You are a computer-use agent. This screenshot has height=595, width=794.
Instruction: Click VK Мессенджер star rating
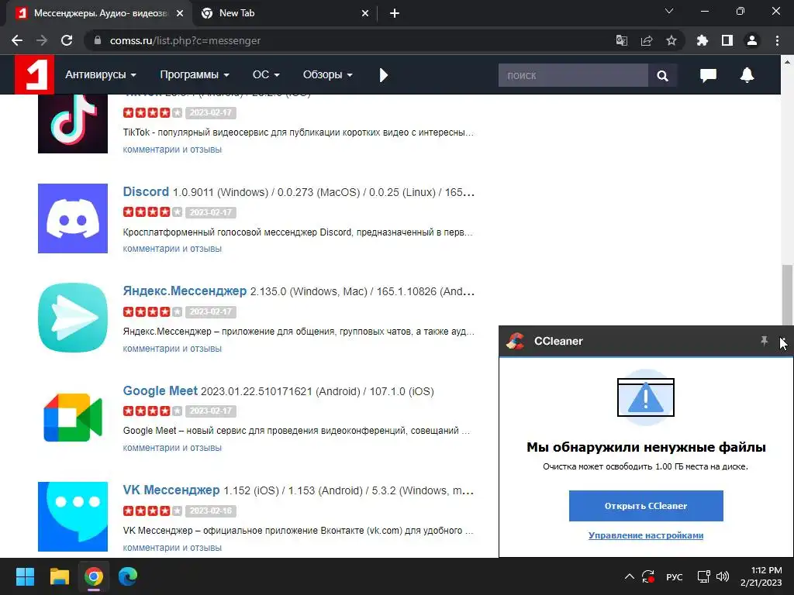click(153, 511)
